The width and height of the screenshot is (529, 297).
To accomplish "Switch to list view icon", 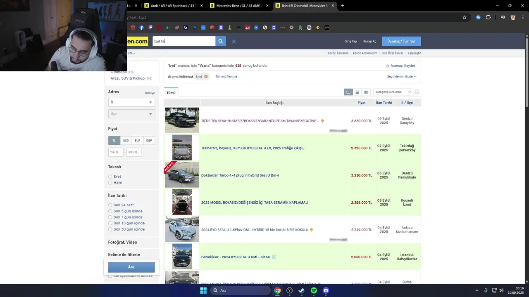I will (x=357, y=92).
